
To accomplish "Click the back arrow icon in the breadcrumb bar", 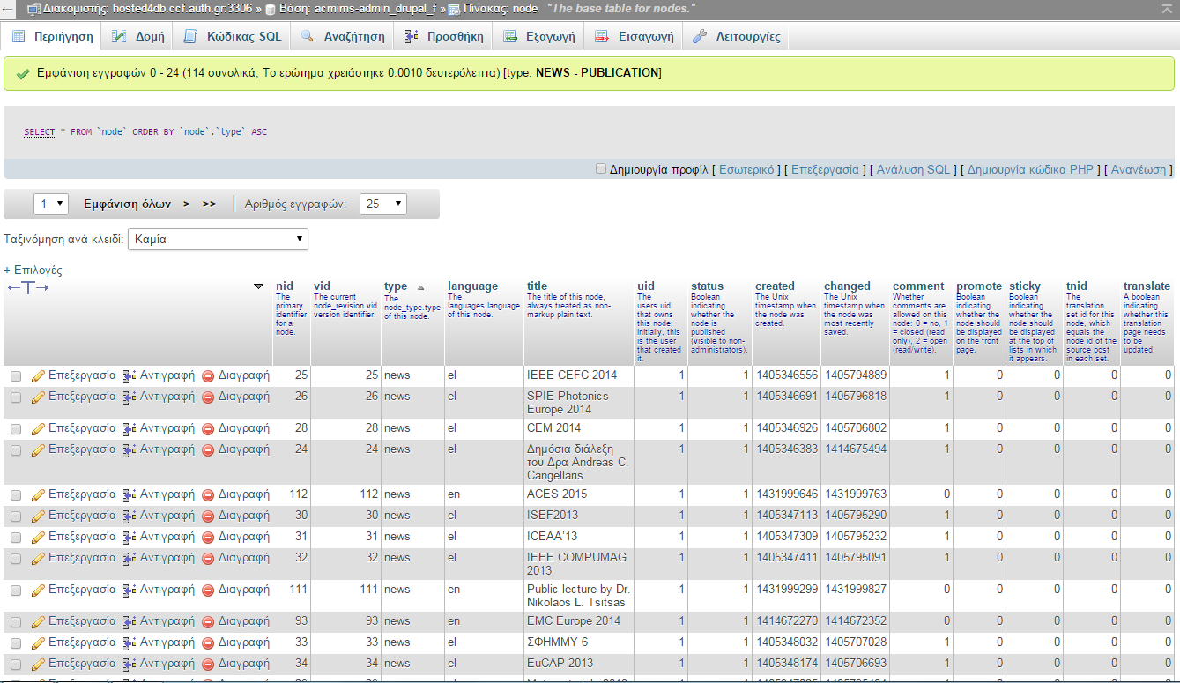I will [8, 9].
